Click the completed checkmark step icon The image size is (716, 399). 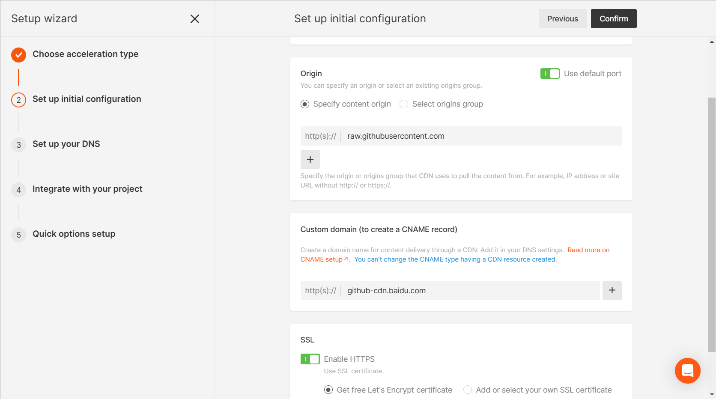pyautogui.click(x=18, y=55)
